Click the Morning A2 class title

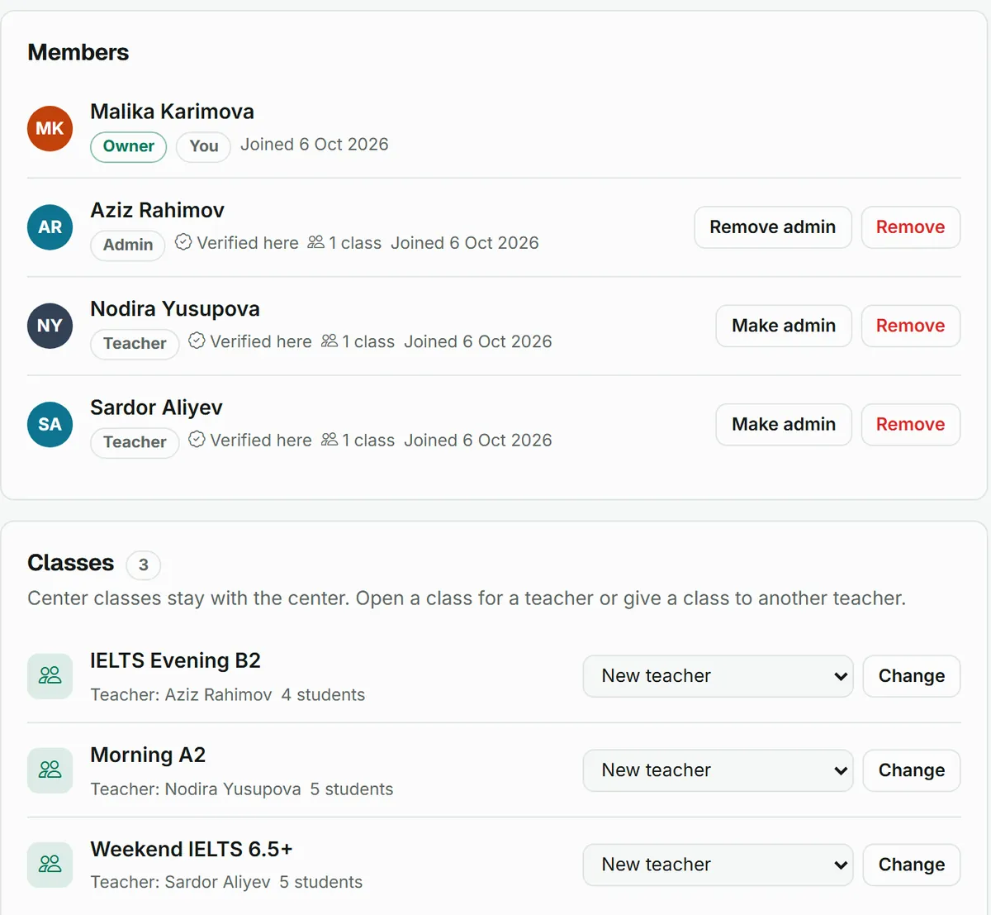(x=148, y=755)
